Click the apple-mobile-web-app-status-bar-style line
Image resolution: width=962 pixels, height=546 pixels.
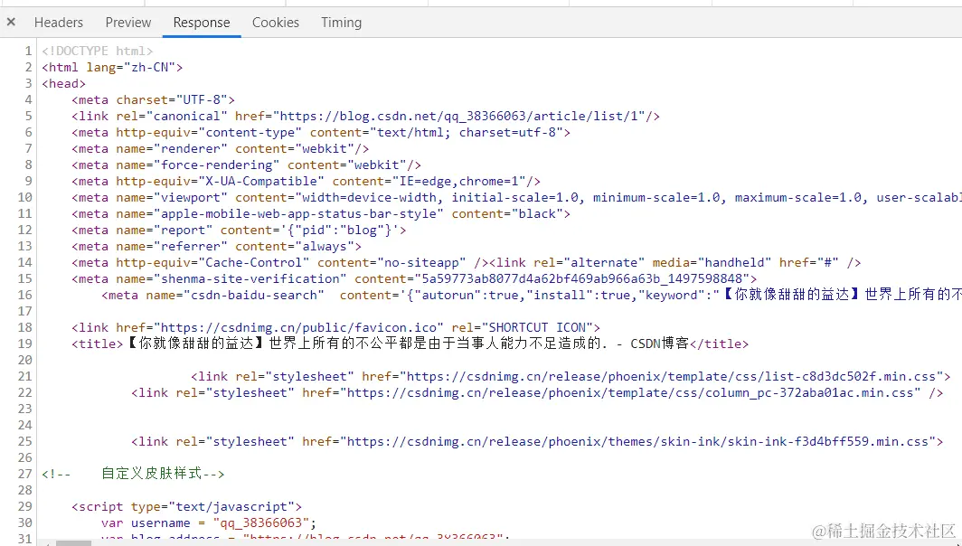[321, 213]
